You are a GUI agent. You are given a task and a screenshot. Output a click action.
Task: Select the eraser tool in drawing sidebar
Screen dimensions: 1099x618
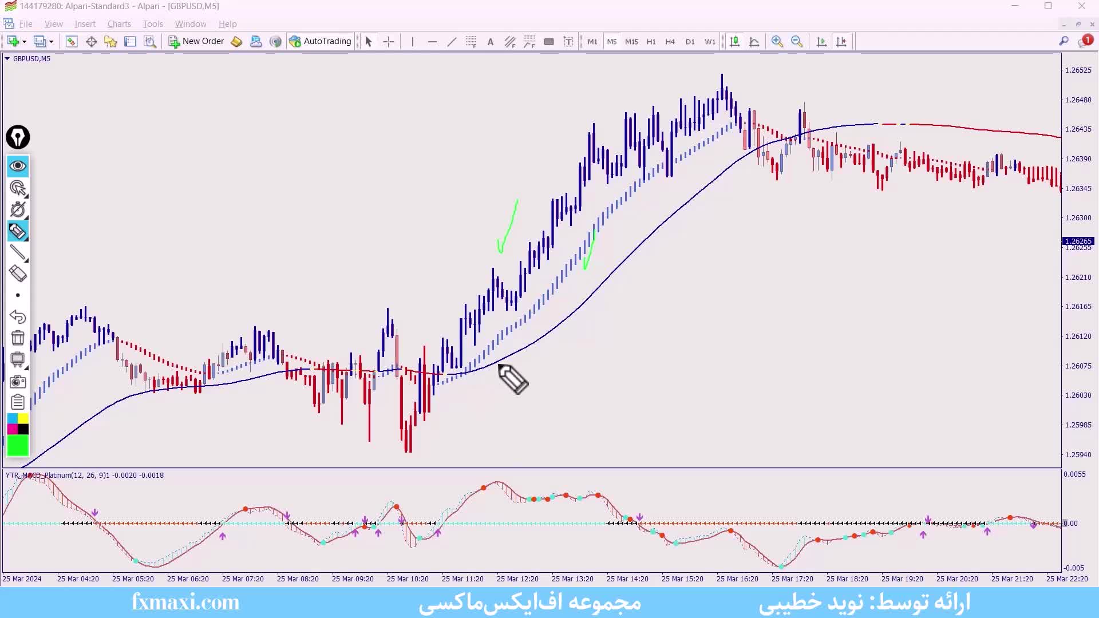pos(18,274)
